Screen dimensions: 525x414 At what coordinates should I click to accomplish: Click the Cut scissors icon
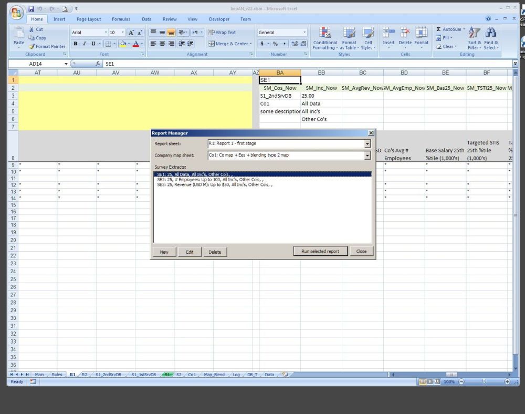32,29
